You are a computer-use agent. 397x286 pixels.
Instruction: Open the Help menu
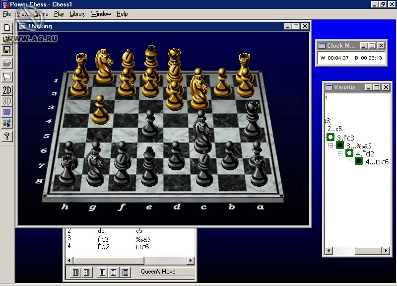(122, 14)
